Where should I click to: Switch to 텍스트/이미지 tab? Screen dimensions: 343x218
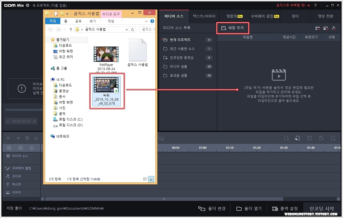point(204,16)
